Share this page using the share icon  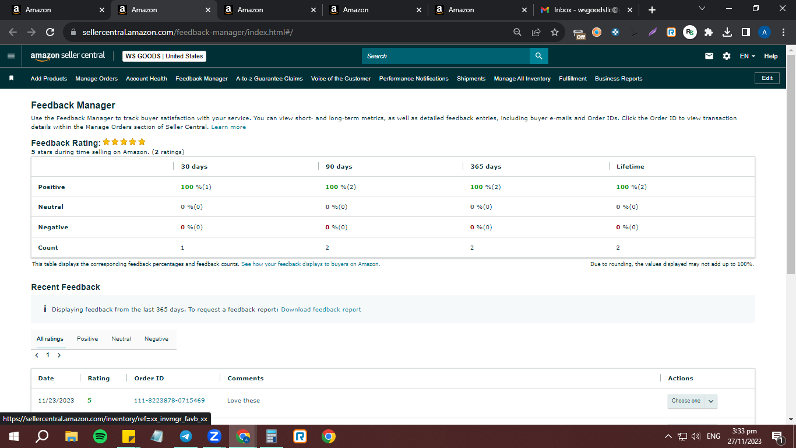click(536, 33)
